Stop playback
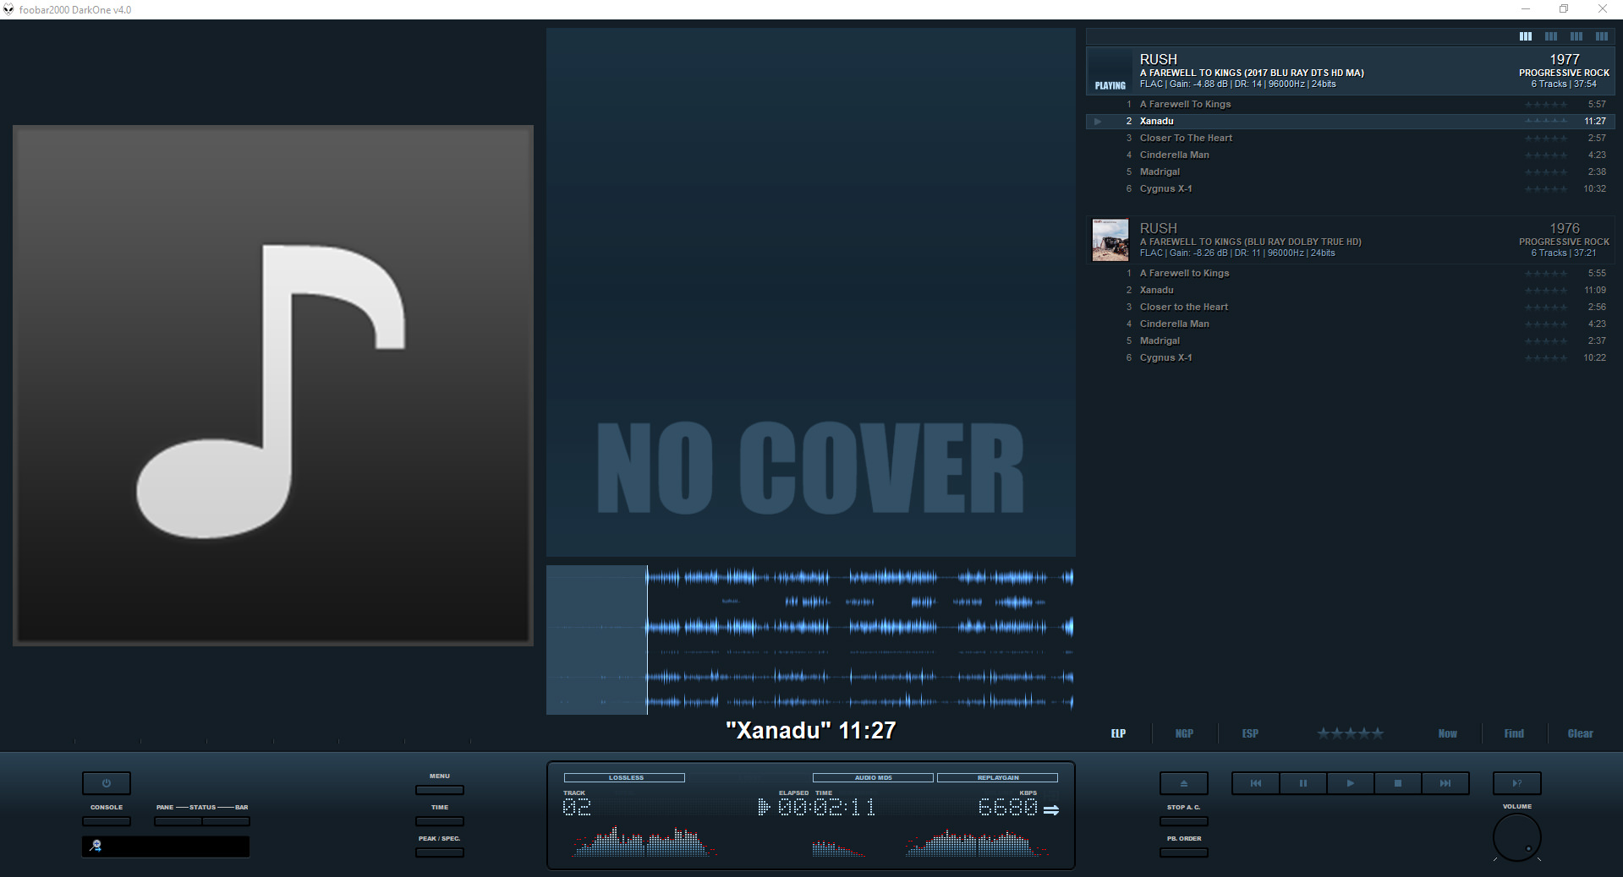The width and height of the screenshot is (1623, 877). [1398, 783]
